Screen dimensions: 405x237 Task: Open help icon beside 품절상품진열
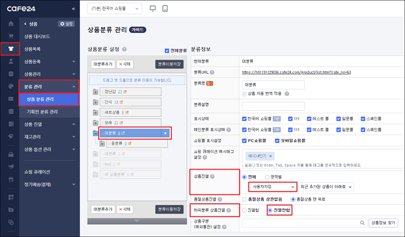(220, 199)
